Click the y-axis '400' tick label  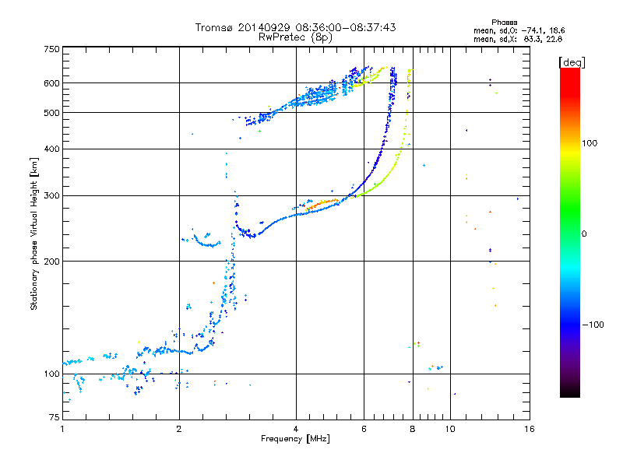coord(51,149)
